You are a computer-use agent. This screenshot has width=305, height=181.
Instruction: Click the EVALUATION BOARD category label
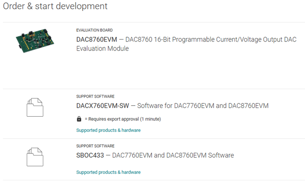[94, 30]
